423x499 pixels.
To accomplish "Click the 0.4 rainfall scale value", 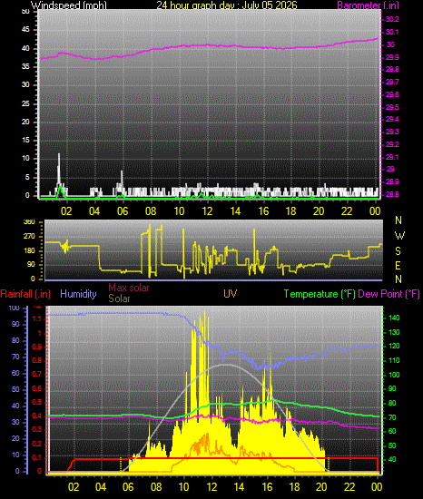I will coord(37,416).
